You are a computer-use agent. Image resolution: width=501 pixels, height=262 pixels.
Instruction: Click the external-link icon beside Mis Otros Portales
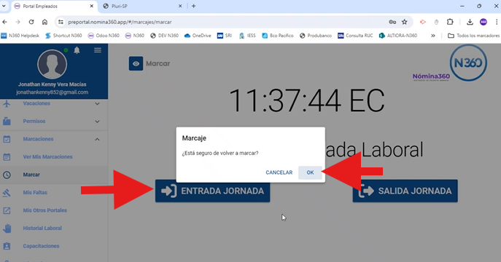click(7, 210)
